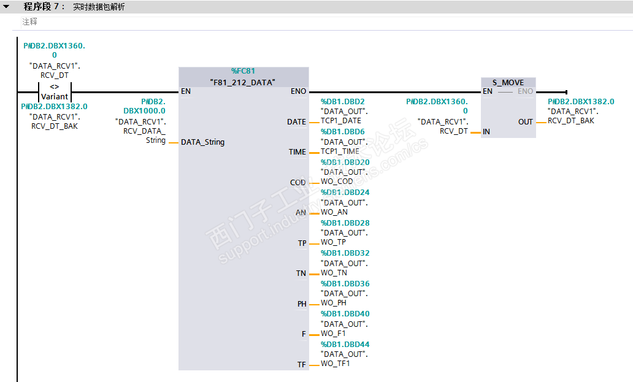Click operand WO_TF1
Screen dimensions: 633x382
point(335,364)
